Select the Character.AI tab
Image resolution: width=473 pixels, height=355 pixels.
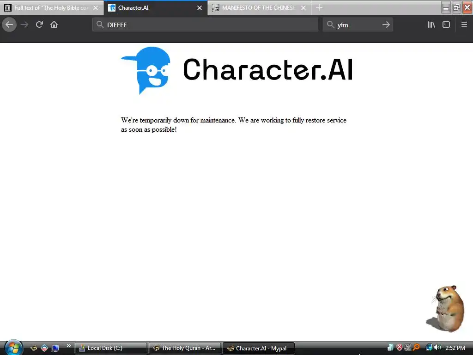pyautogui.click(x=155, y=7)
